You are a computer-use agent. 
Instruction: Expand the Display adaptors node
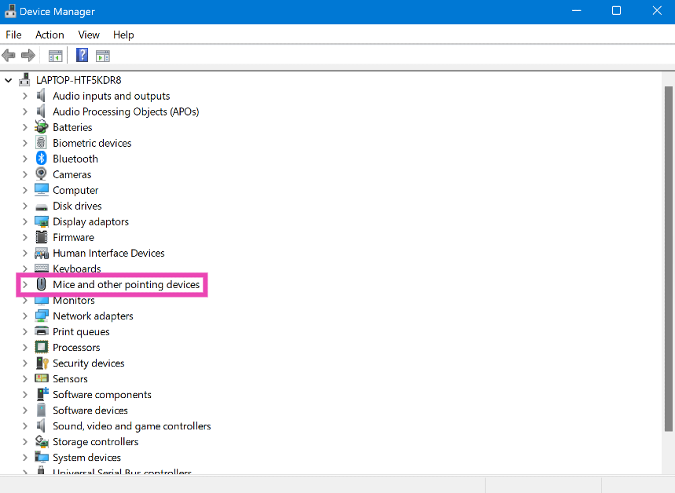tap(24, 221)
